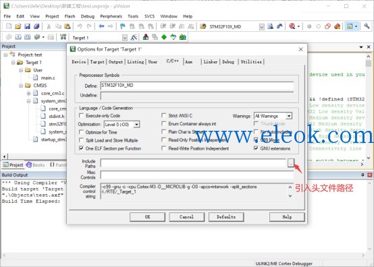
Task: Select stdint.h in project tree
Action: (x=57, y=116)
